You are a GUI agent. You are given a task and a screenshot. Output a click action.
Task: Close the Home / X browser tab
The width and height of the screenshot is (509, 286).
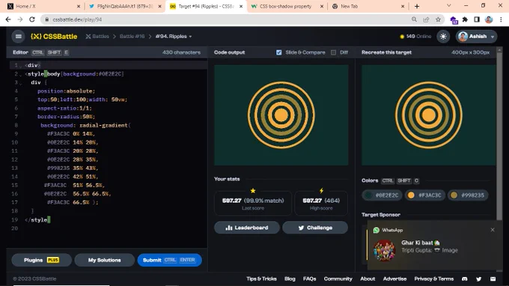coord(79,6)
